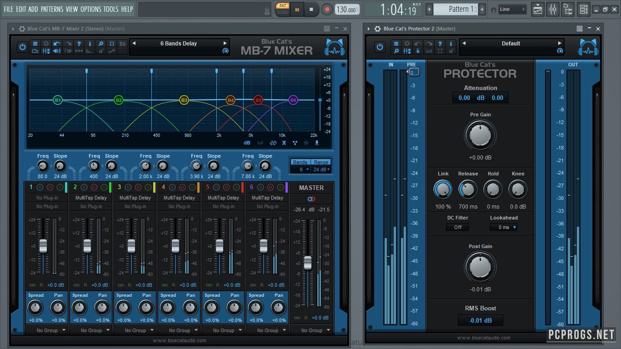Open the PATTERNS menu

tap(52, 9)
